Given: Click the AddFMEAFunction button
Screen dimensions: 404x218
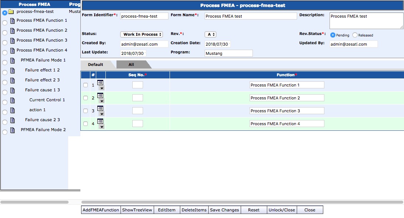Looking at the screenshot, I should coord(101,210).
